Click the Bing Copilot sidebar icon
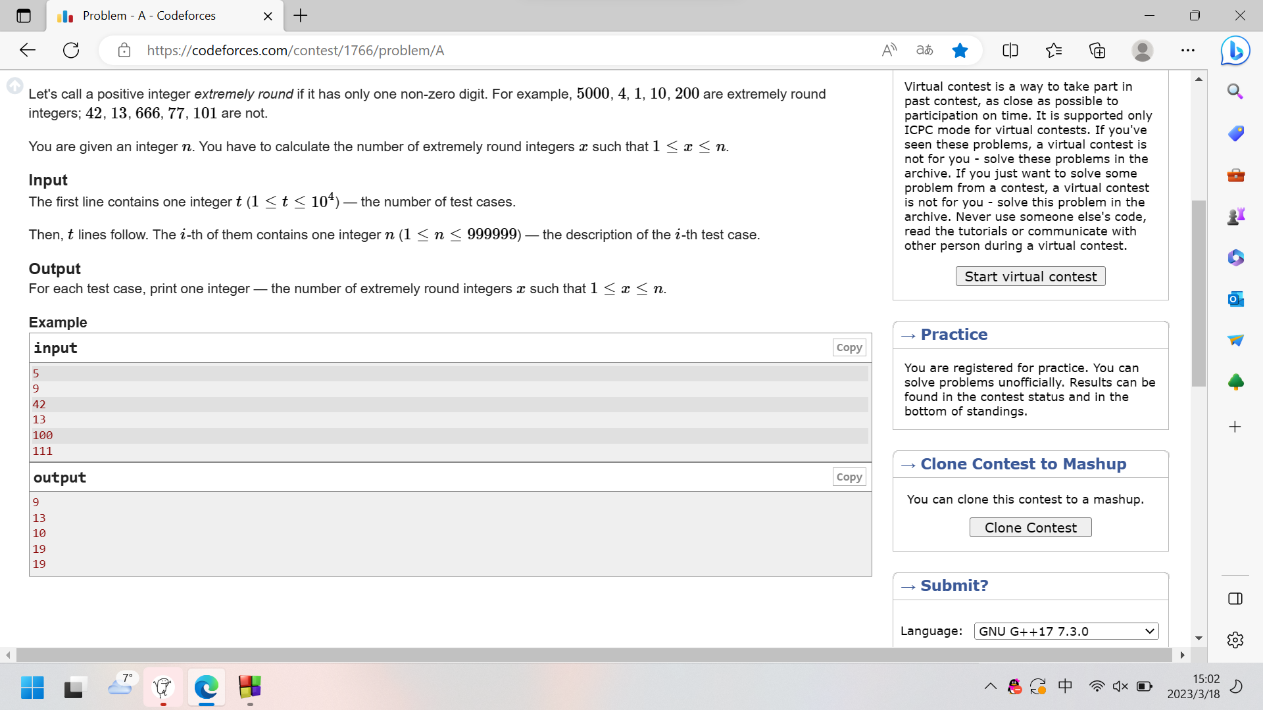1263x710 pixels. tap(1235, 51)
